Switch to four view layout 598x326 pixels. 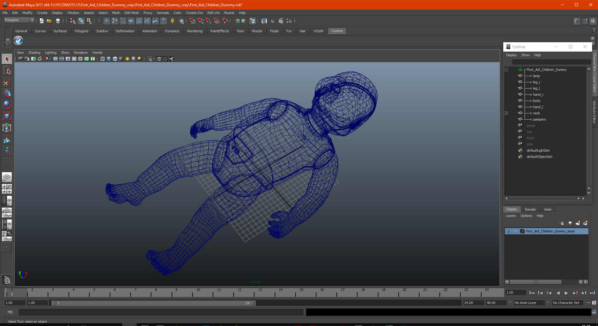click(x=7, y=189)
